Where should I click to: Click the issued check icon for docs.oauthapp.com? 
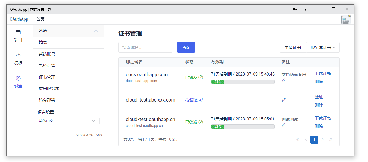(x=201, y=77)
